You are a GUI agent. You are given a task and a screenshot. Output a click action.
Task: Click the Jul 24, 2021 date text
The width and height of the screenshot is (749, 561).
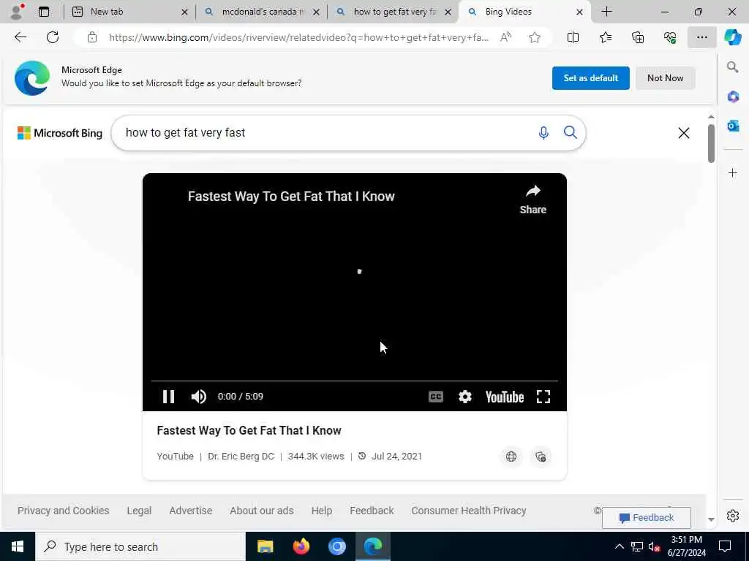(x=396, y=457)
